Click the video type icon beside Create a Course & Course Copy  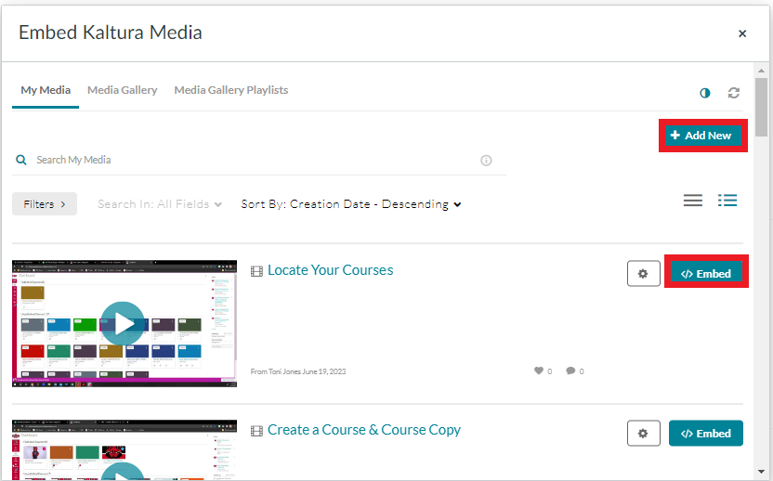tap(256, 431)
